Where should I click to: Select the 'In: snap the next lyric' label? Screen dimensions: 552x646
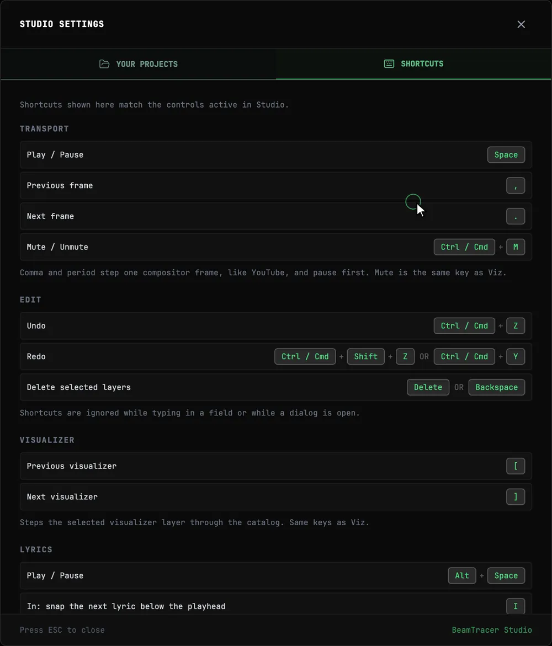(126, 606)
